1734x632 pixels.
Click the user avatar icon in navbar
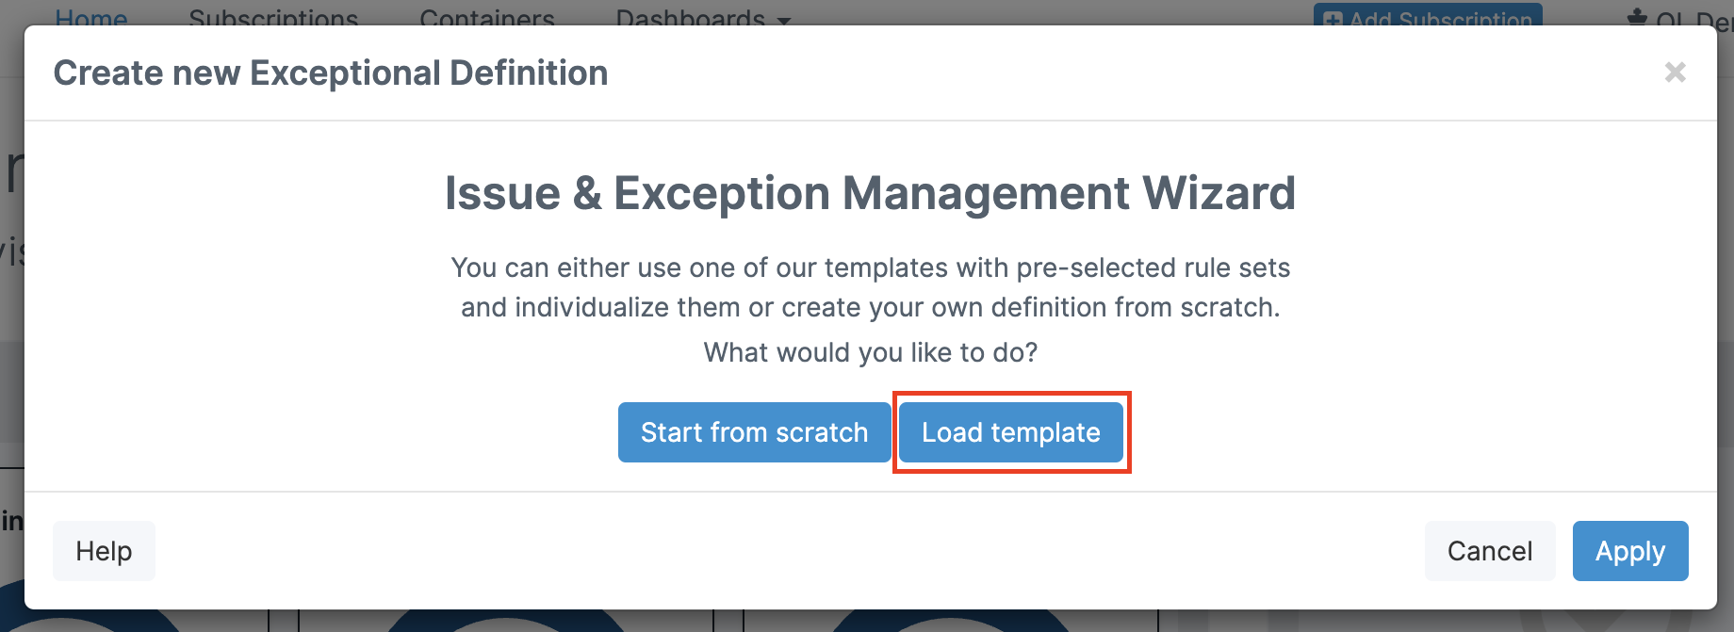point(1637,17)
